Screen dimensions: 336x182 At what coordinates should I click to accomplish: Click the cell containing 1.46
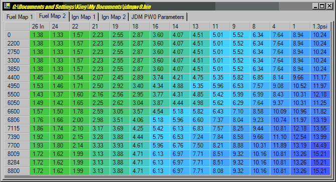[60, 86]
